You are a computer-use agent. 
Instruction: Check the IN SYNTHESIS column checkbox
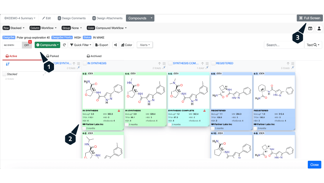click(x=85, y=63)
